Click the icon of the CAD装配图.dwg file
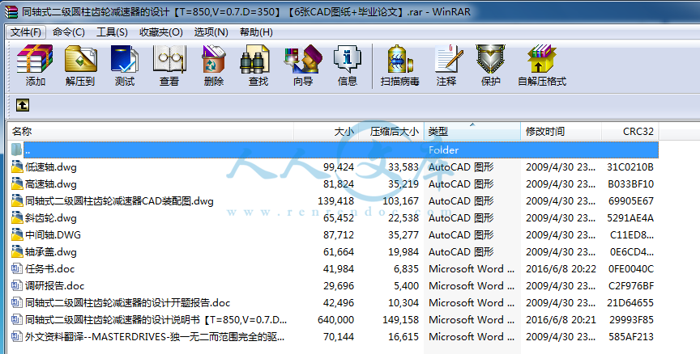Viewport: 700px width, 354px height. [17, 200]
